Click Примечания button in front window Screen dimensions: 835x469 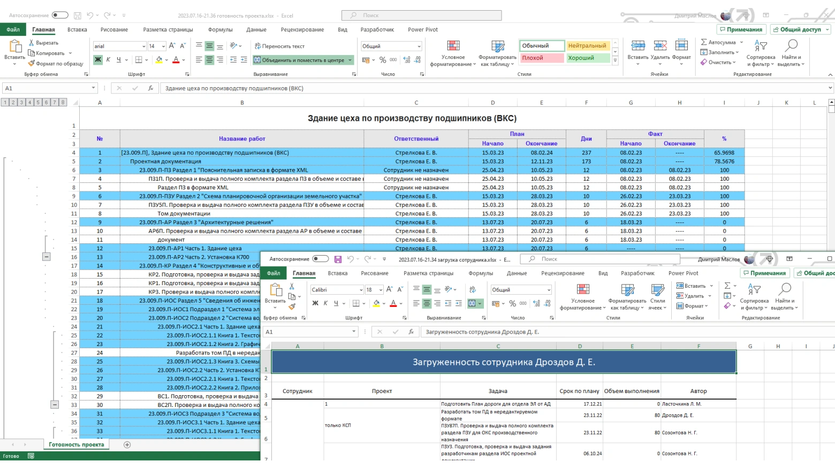tap(764, 273)
